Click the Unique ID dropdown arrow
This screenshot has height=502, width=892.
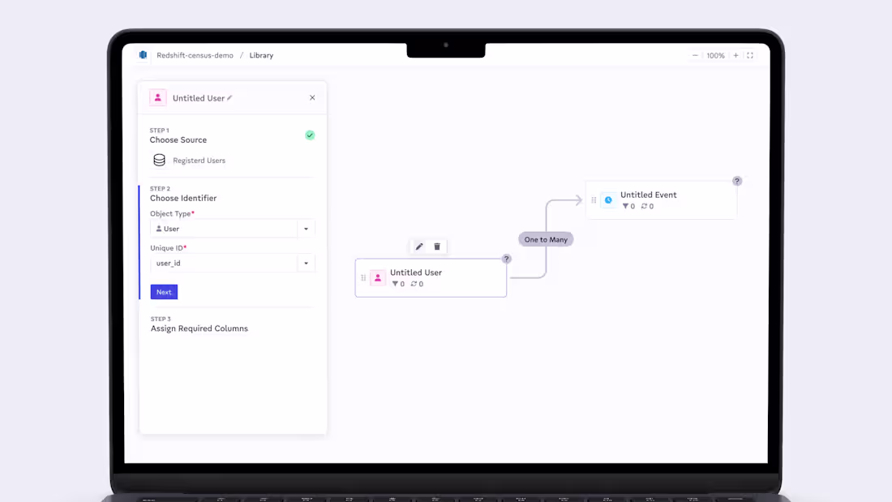click(x=306, y=263)
